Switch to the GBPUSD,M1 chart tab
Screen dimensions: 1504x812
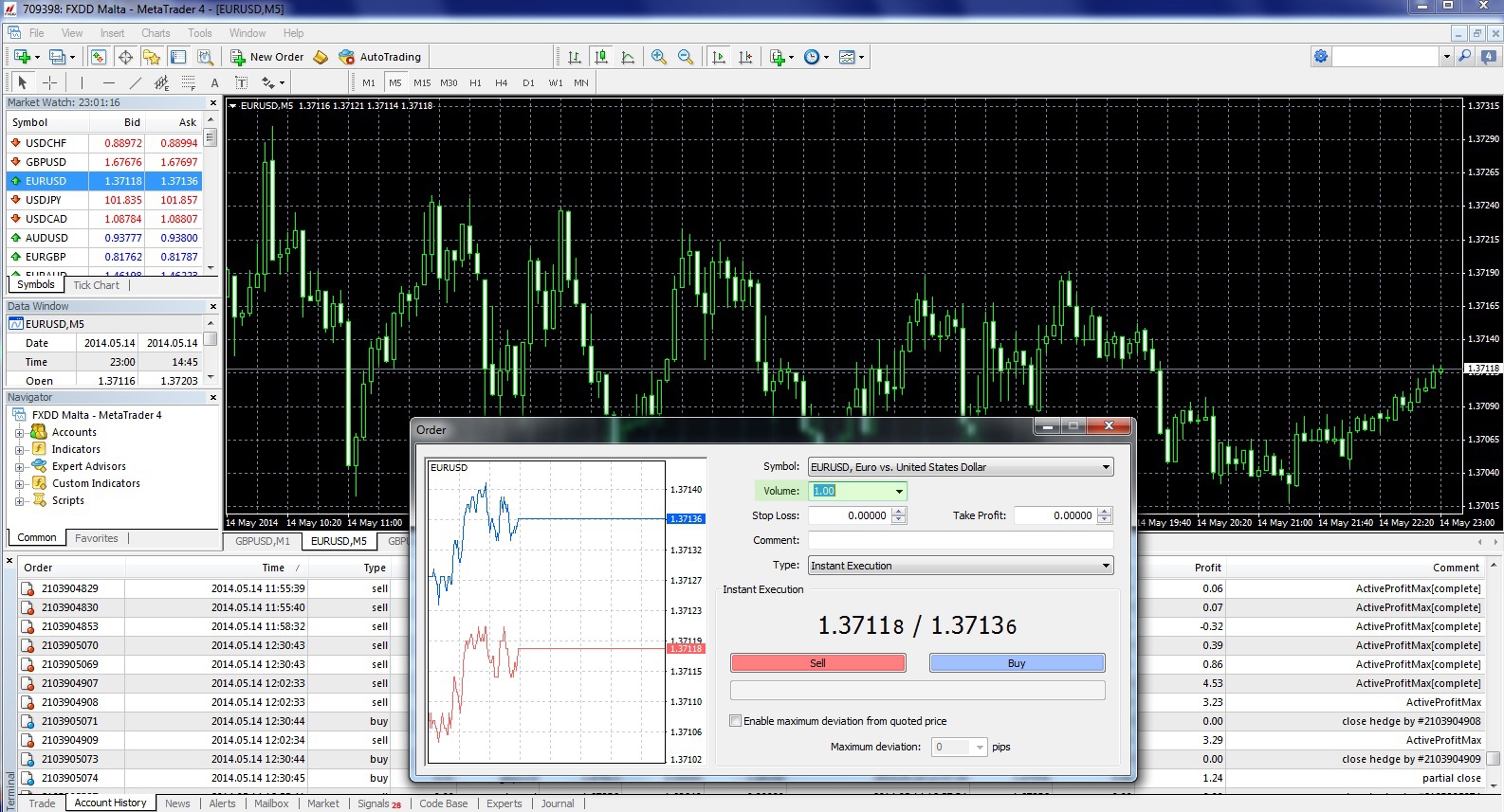pos(263,541)
